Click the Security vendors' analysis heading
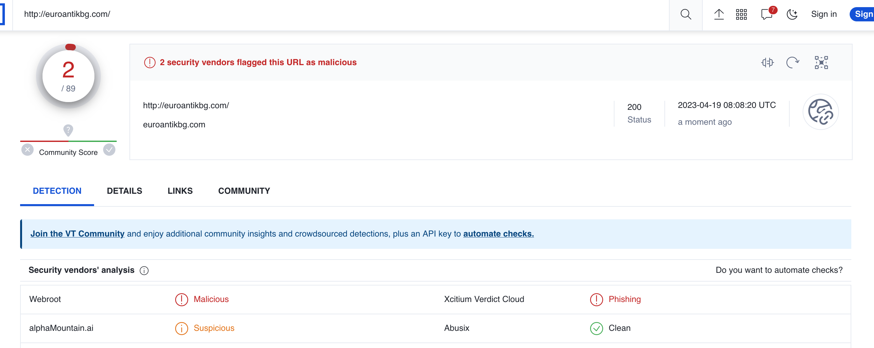 coord(81,270)
